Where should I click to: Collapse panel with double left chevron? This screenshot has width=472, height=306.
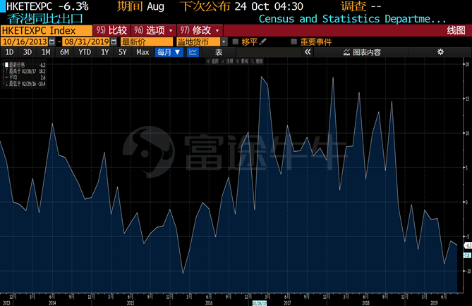coord(308,52)
